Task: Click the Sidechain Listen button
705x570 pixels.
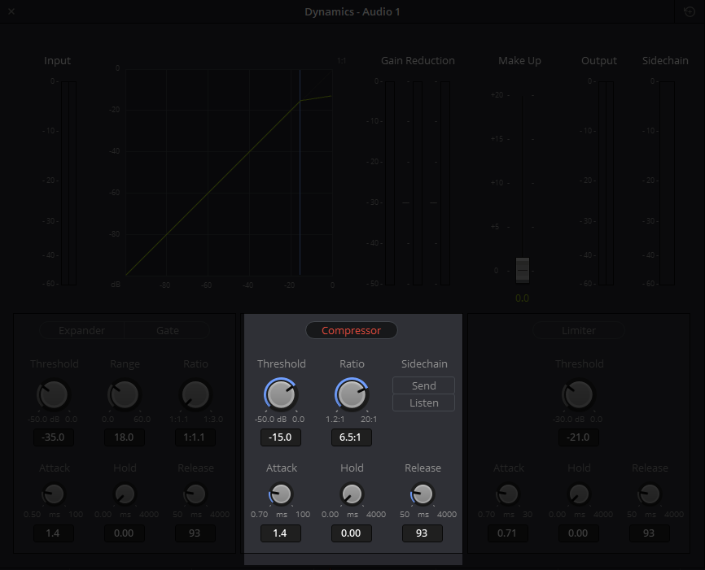Action: [x=423, y=403]
